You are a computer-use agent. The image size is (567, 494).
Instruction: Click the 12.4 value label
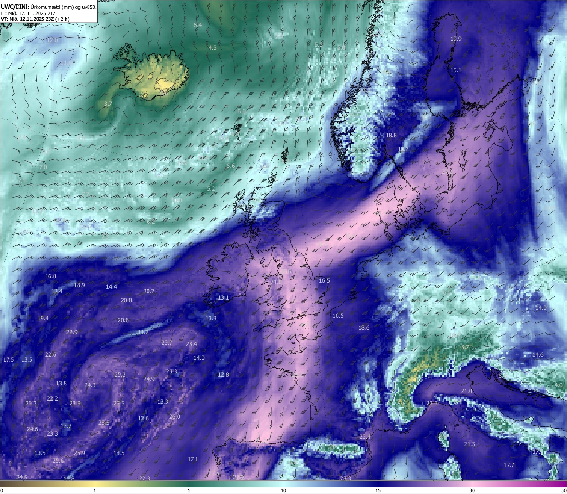[x=57, y=292]
